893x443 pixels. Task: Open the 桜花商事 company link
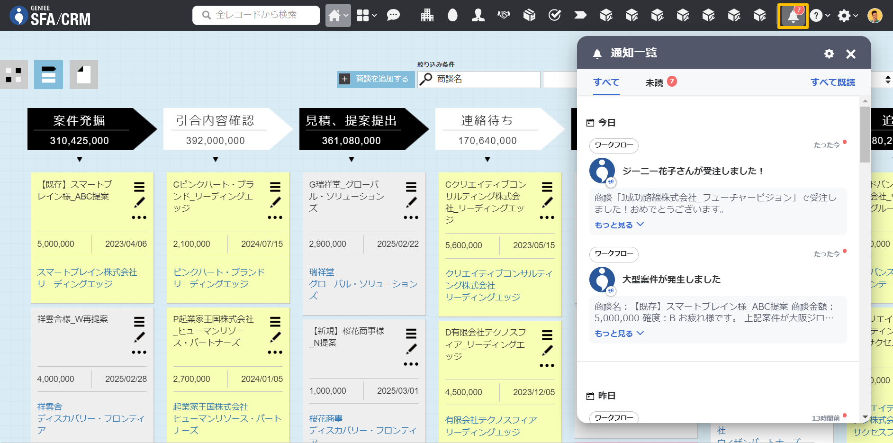326,418
